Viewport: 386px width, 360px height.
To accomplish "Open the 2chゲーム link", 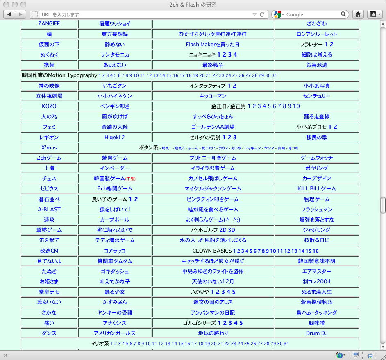I will point(49,158).
